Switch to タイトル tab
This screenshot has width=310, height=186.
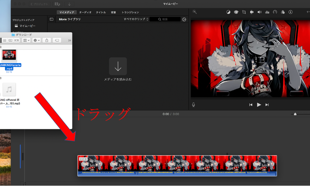coord(101,12)
